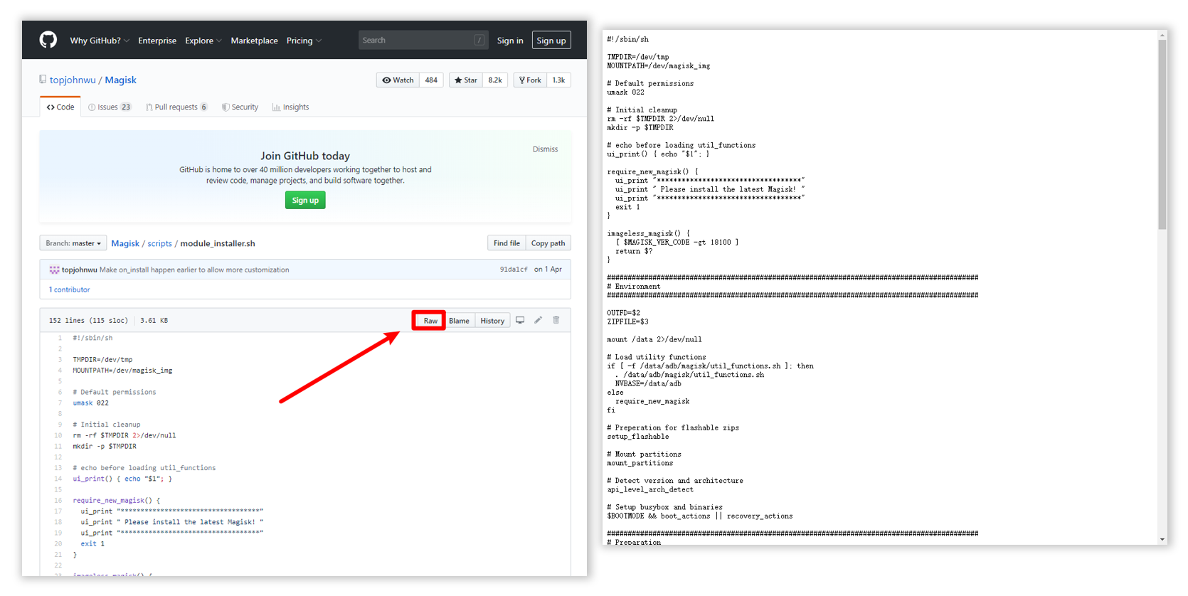Switch to the Code tab
The width and height of the screenshot is (1188, 596).
[60, 107]
